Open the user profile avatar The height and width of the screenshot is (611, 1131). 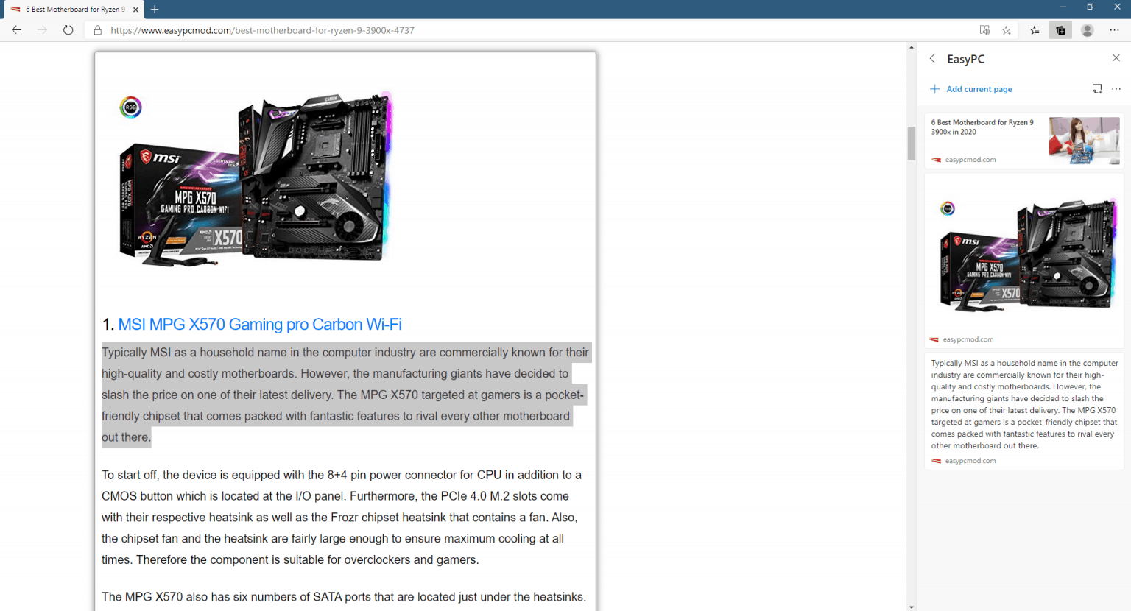1087,30
